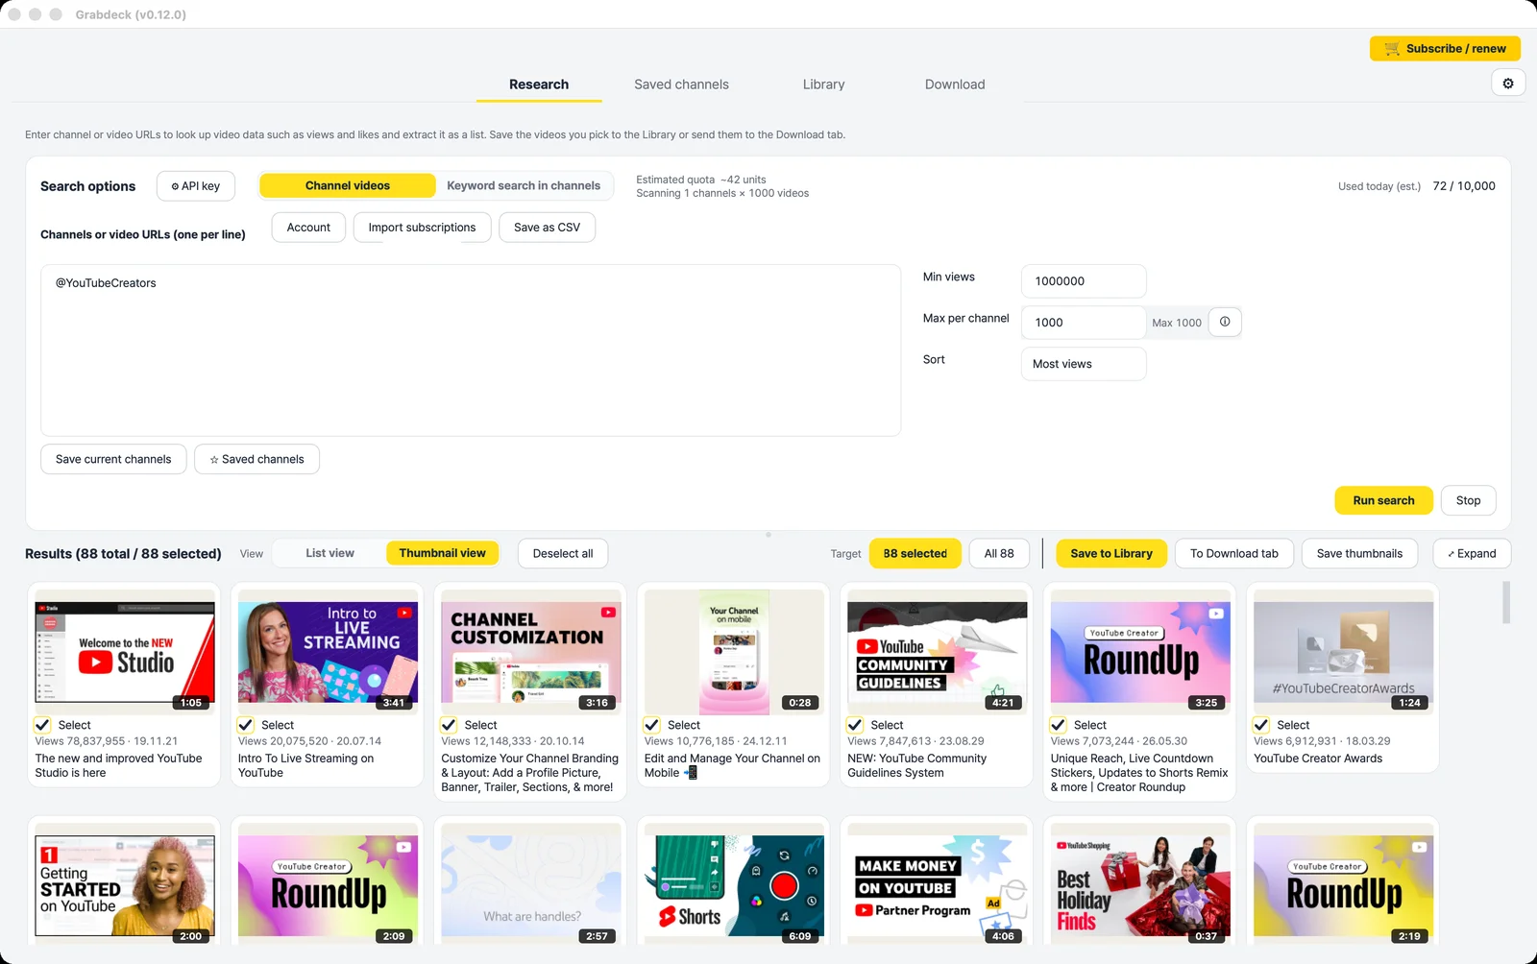The image size is (1537, 964).
Task: Open the Download tab
Action: coord(955,84)
